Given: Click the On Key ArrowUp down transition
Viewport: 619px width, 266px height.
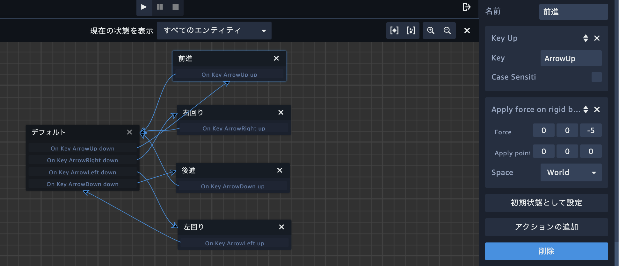Looking at the screenshot, I should coord(83,149).
